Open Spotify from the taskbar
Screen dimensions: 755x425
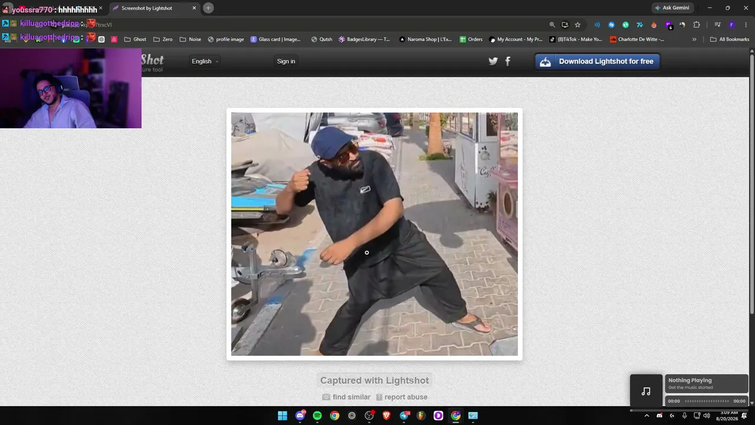click(x=317, y=416)
